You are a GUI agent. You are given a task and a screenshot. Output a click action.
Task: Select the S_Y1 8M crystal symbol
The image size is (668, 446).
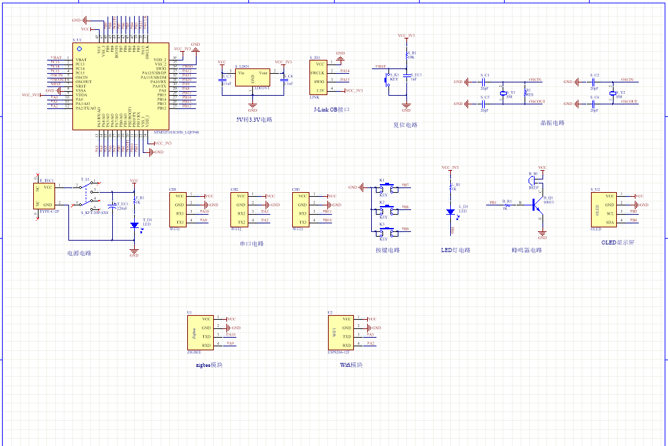point(503,92)
